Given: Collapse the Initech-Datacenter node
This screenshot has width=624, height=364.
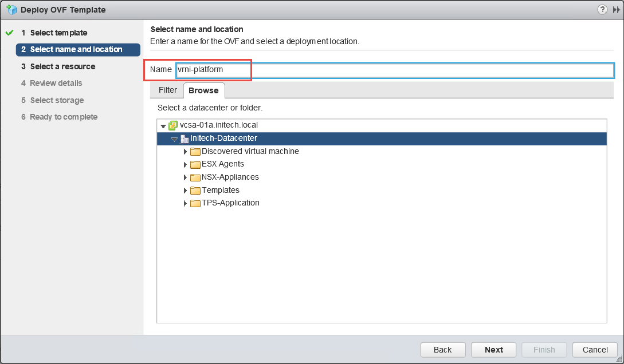Looking at the screenshot, I should (x=174, y=139).
